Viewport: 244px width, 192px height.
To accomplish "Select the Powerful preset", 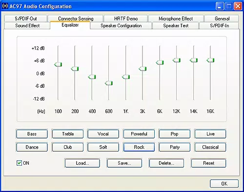I will click(139, 134).
